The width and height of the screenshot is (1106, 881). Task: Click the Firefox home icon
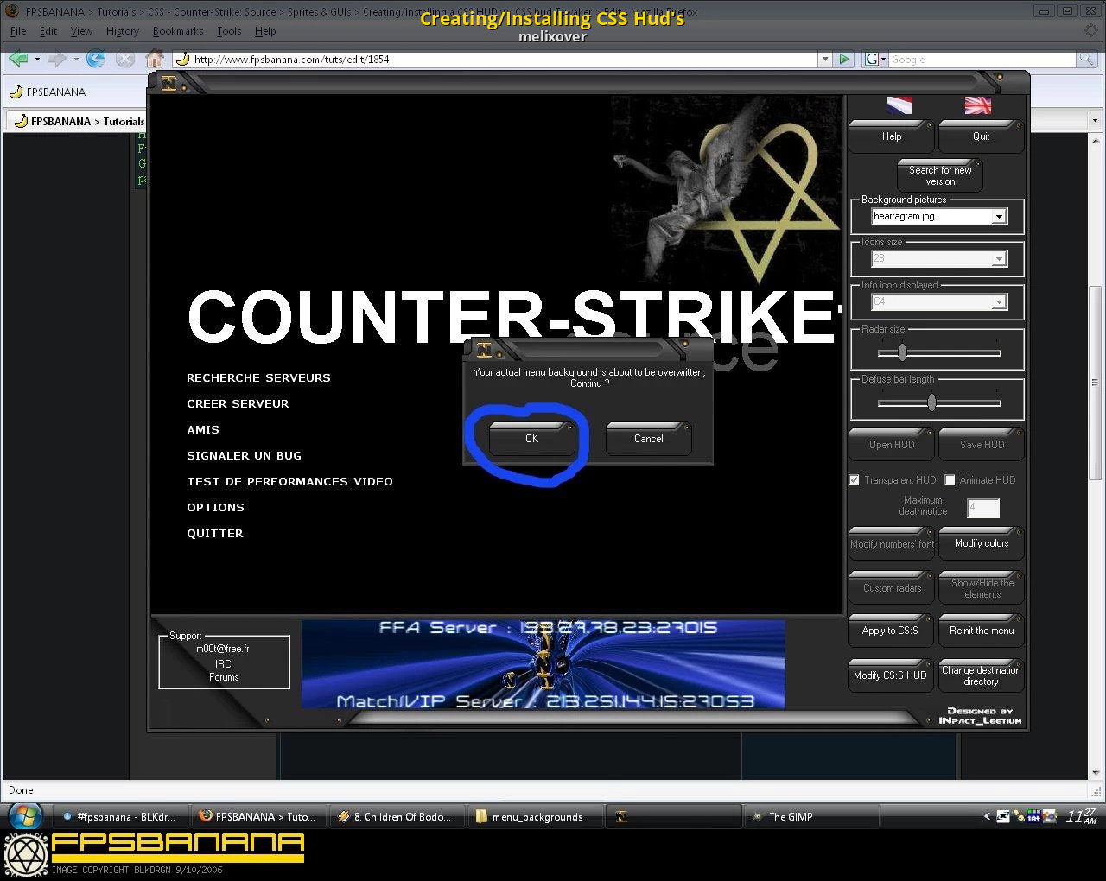[155, 59]
